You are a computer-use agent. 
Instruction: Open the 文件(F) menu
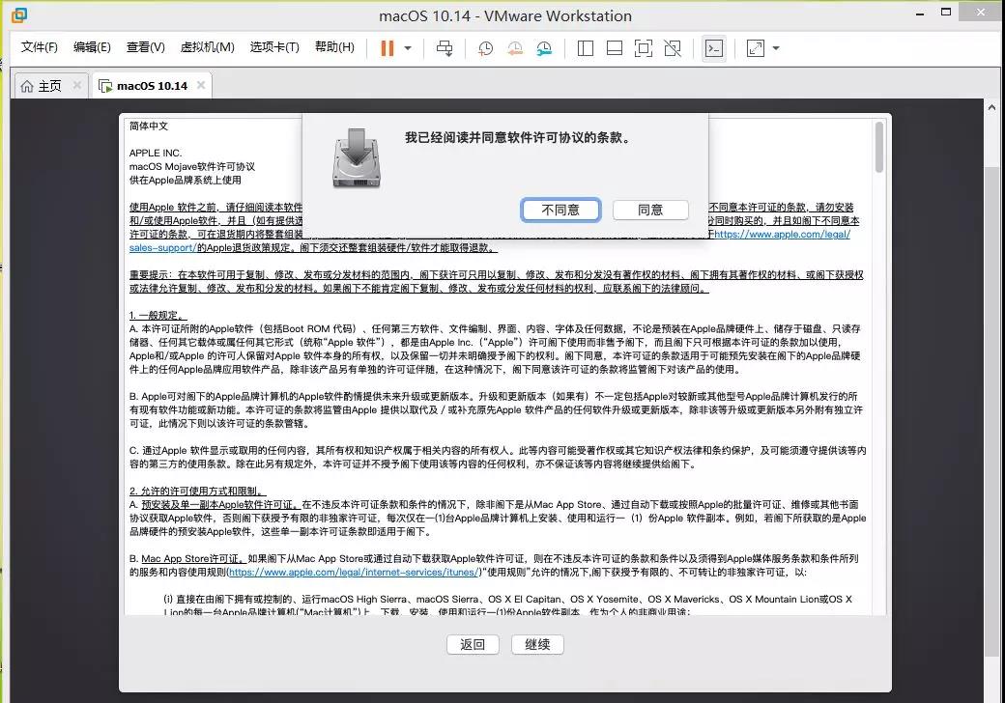(x=40, y=47)
